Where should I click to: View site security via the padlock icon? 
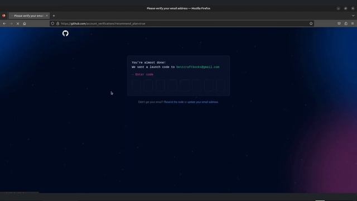(x=58, y=23)
